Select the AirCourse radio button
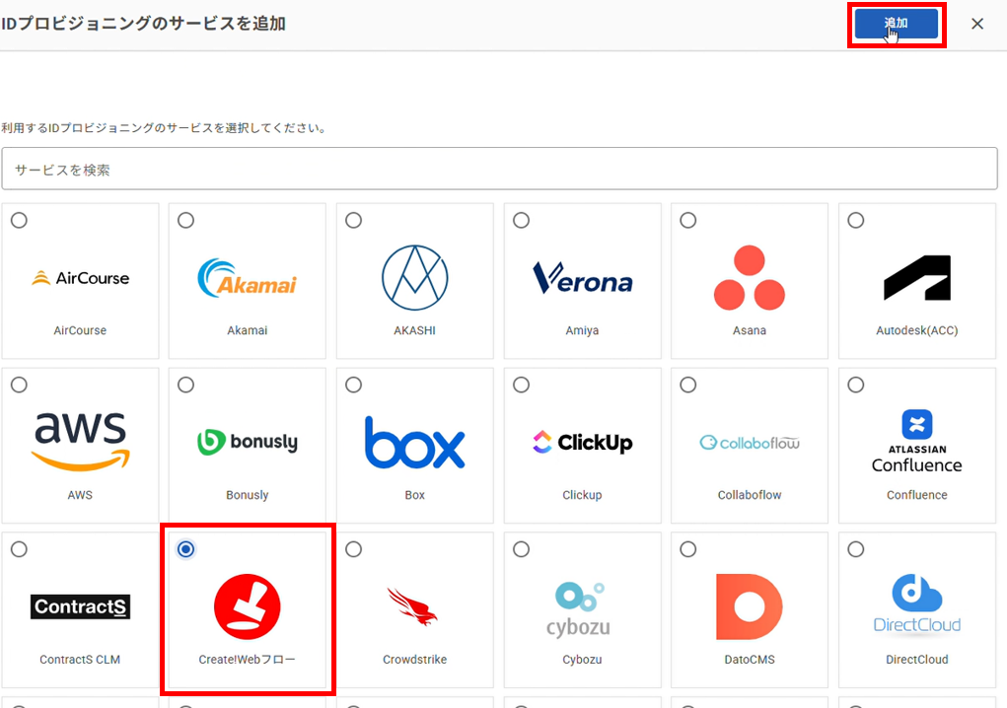The image size is (1007, 708). [x=20, y=220]
